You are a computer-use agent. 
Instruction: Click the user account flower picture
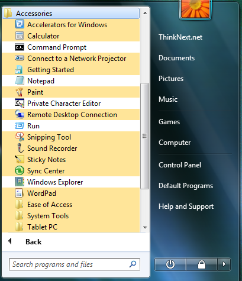tap(195, 9)
